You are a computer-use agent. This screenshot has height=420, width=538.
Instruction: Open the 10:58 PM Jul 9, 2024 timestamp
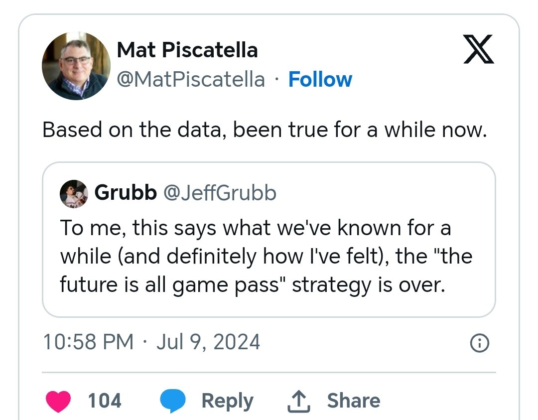[151, 342]
